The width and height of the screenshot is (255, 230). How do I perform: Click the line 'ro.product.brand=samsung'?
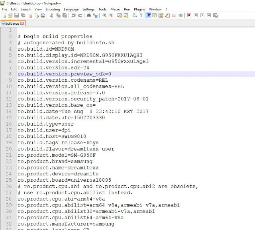click(55, 161)
